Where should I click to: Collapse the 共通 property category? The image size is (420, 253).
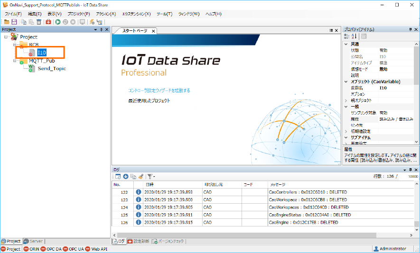[346, 44]
